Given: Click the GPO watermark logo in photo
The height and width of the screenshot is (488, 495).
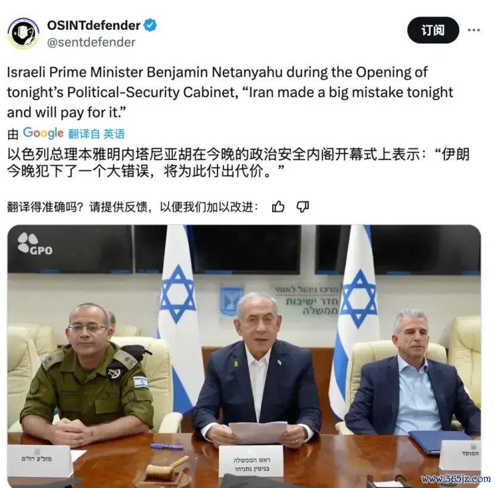Looking at the screenshot, I should point(35,243).
